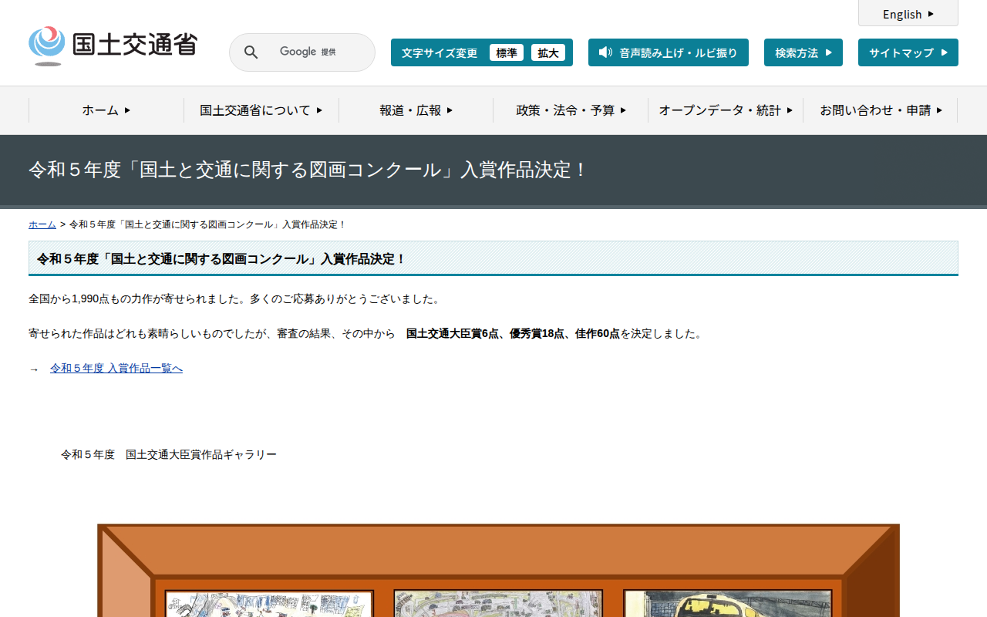Click the speaker icon for 音声読み上げ

605,52
